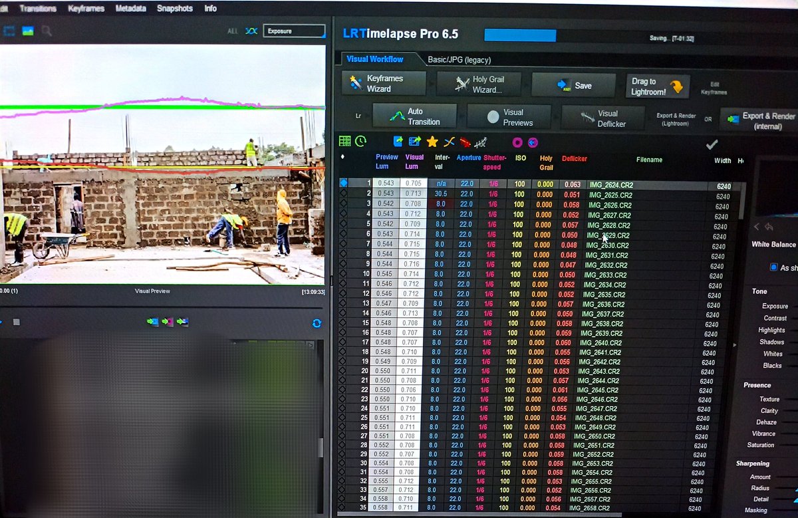
Task: Switch to the Basic/JPG (legacy) tab
Action: pos(459,60)
